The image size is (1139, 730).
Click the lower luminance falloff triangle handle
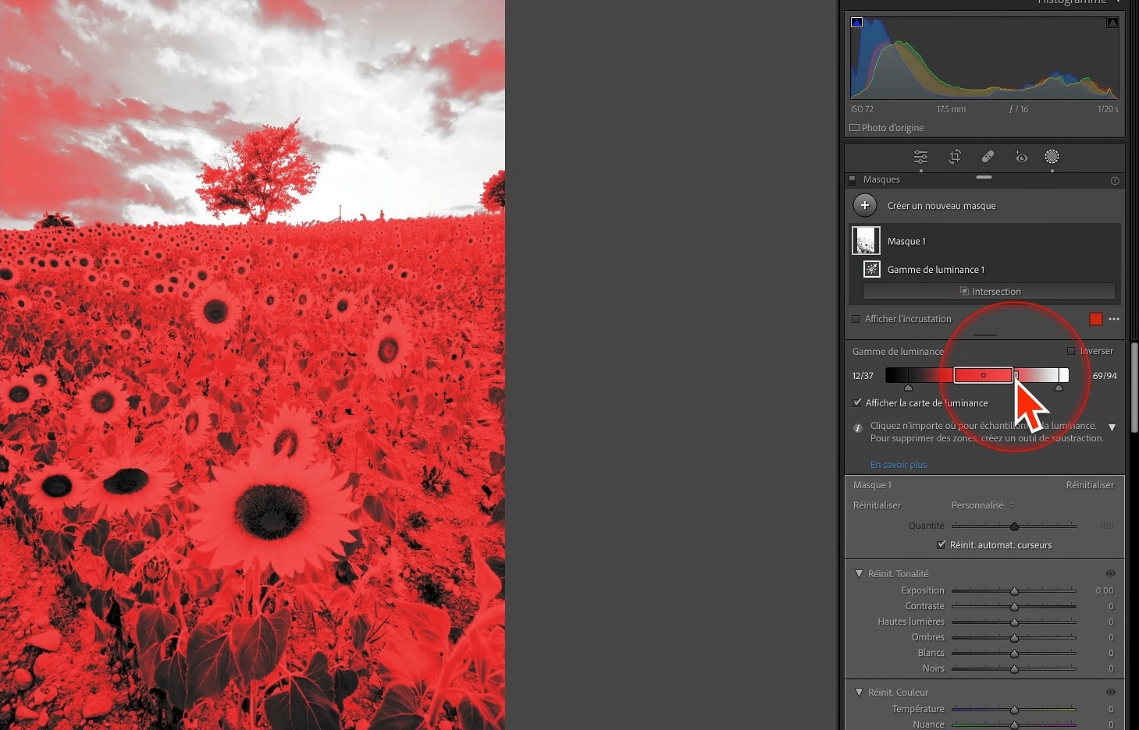908,388
